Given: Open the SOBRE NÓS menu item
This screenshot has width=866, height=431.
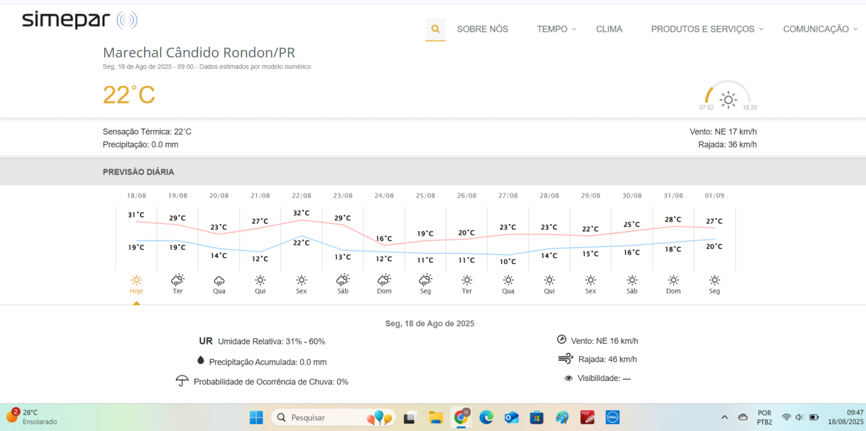Looking at the screenshot, I should (482, 29).
